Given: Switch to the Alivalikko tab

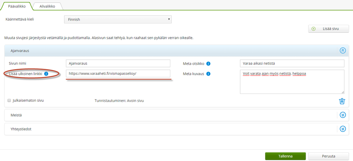Looking at the screenshot, I should 47,6.
